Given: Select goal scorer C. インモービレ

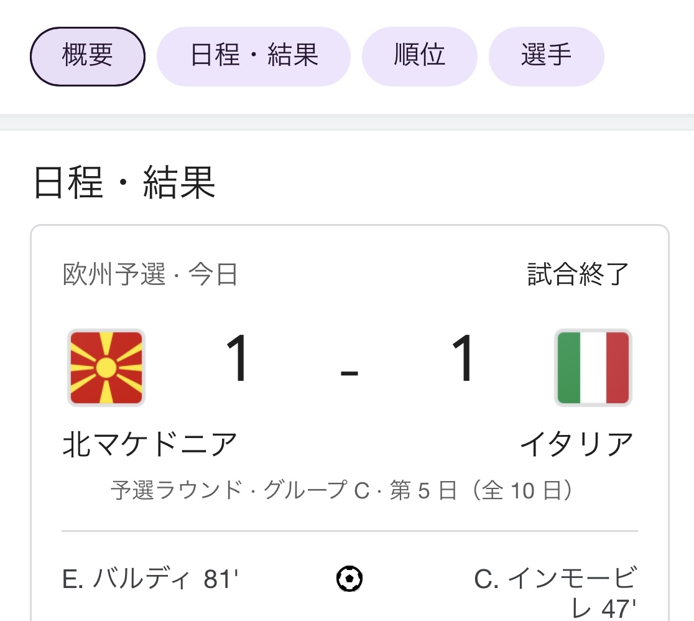Looking at the screenshot, I should point(555,580).
